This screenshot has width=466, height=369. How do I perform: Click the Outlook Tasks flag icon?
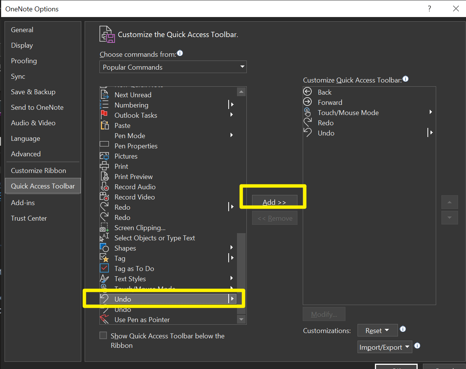pyautogui.click(x=104, y=115)
